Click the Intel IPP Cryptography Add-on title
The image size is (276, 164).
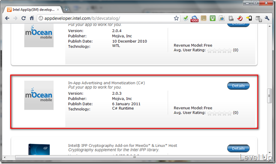tap(123, 145)
